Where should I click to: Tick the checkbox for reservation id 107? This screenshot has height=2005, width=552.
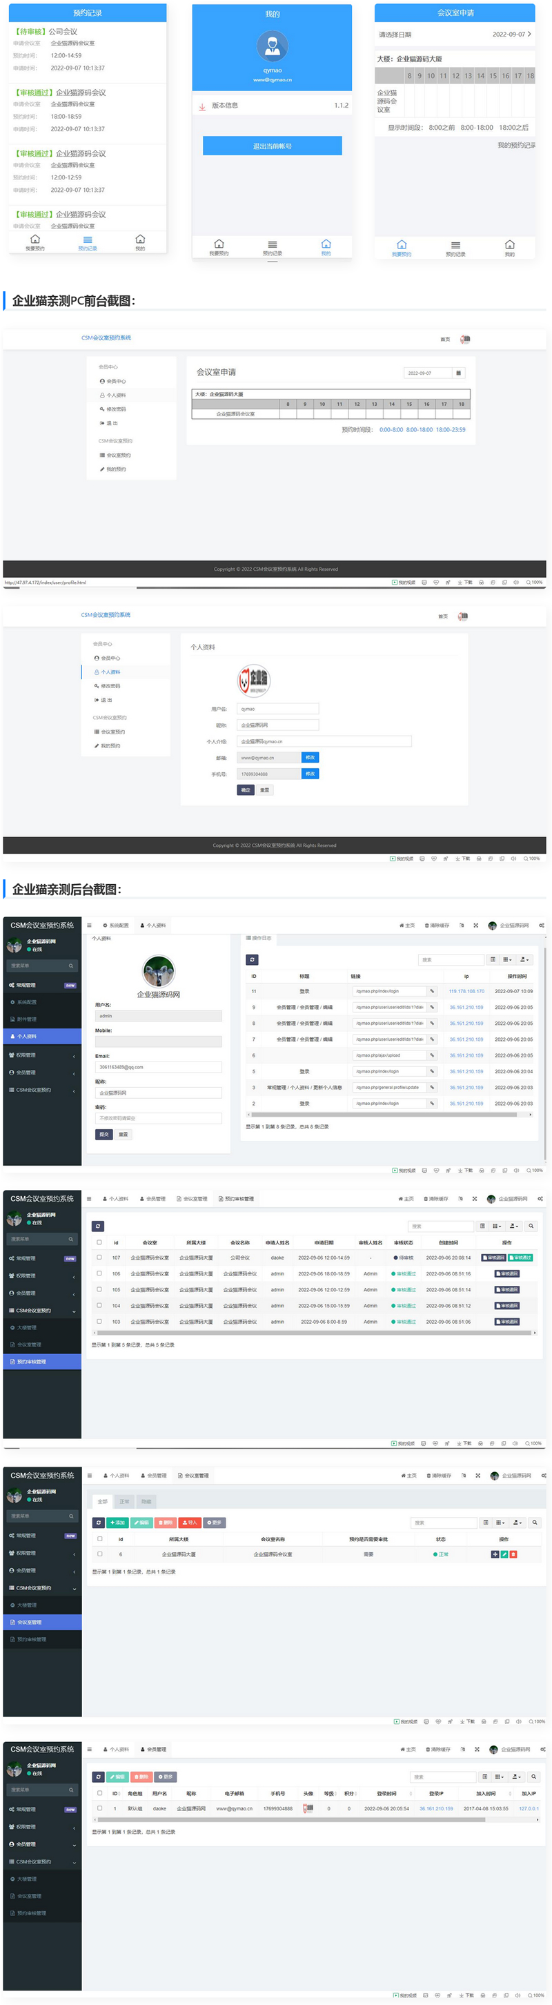click(99, 1257)
